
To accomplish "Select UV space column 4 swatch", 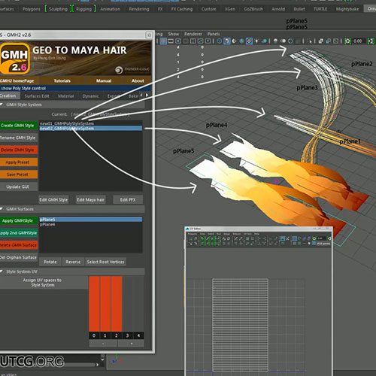I will [x=138, y=304].
